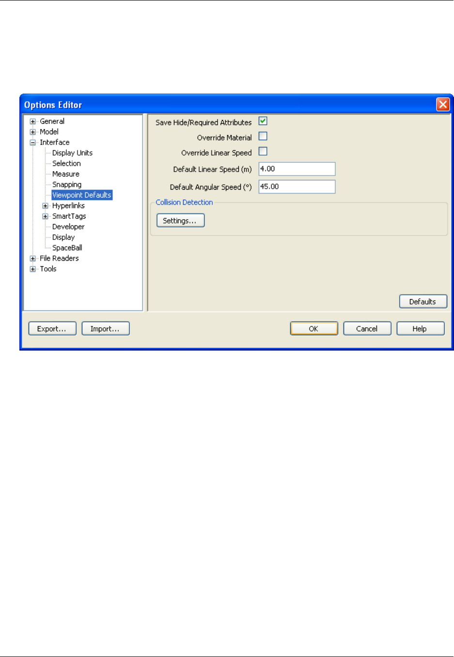Screen dimensions: 454x657
Task: Enable the Override Material checkbox
Action: [263, 136]
